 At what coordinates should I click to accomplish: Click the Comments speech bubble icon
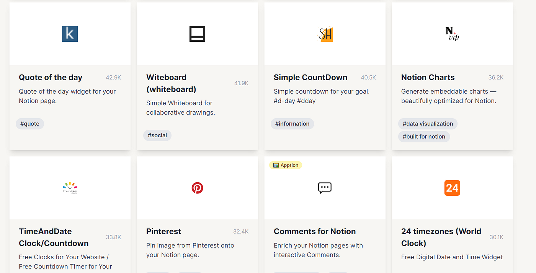coord(325,188)
